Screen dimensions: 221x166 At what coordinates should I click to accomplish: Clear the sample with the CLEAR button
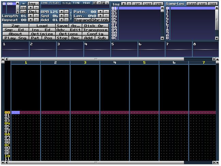coord(192,4)
